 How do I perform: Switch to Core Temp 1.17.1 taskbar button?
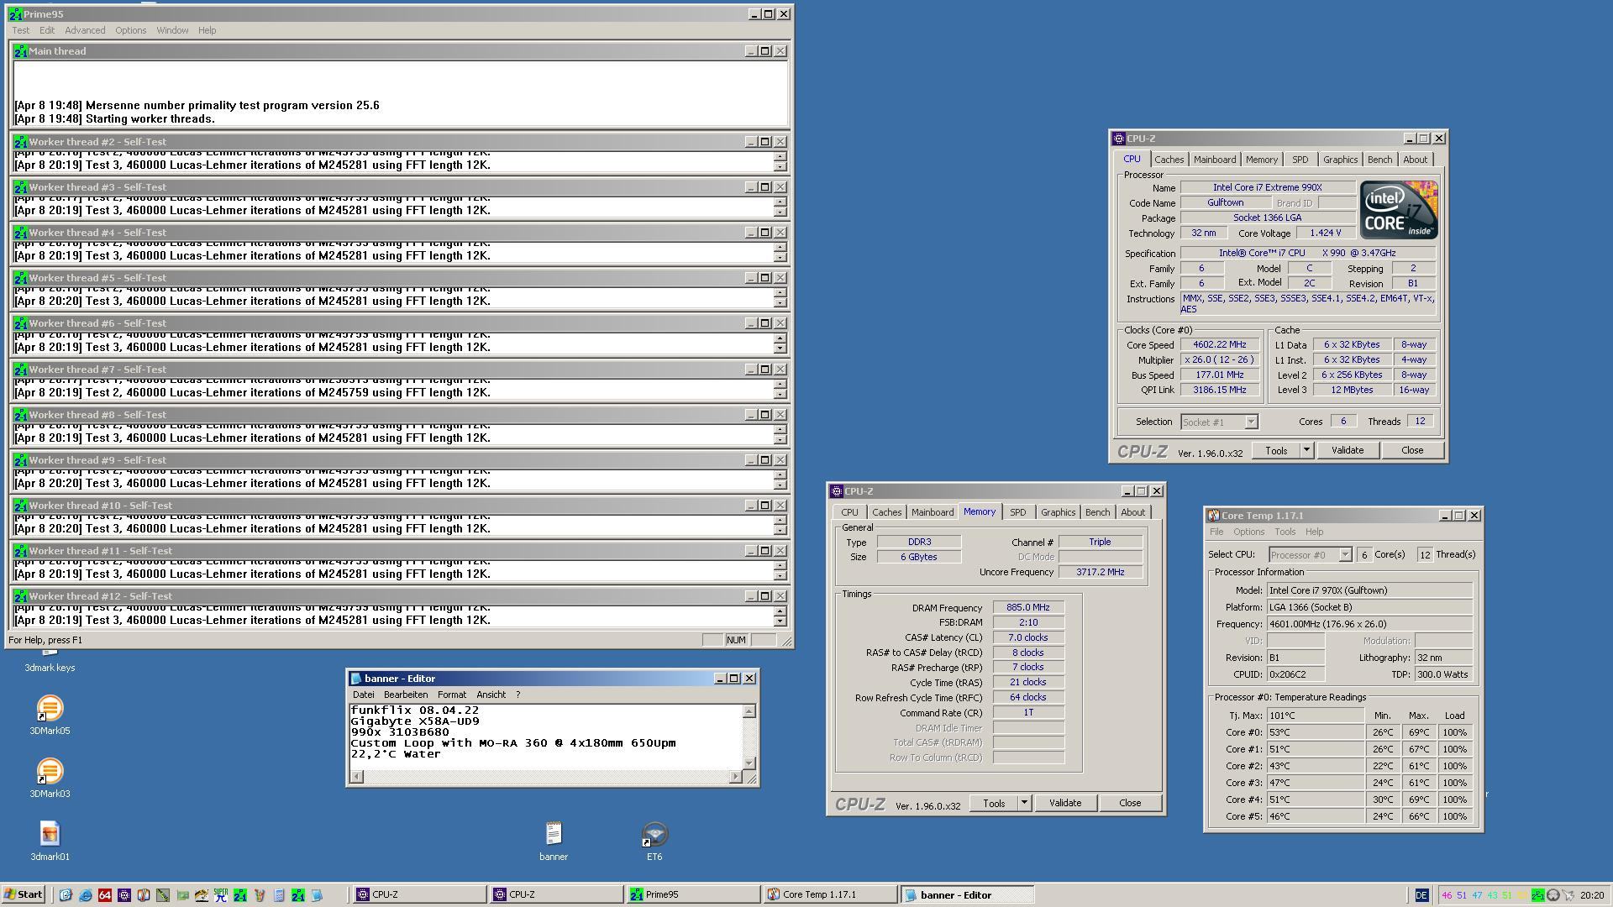[x=829, y=894]
